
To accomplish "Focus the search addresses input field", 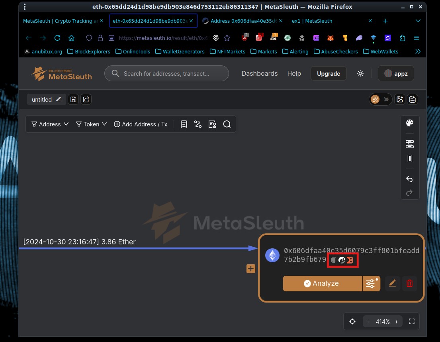I will pos(167,74).
